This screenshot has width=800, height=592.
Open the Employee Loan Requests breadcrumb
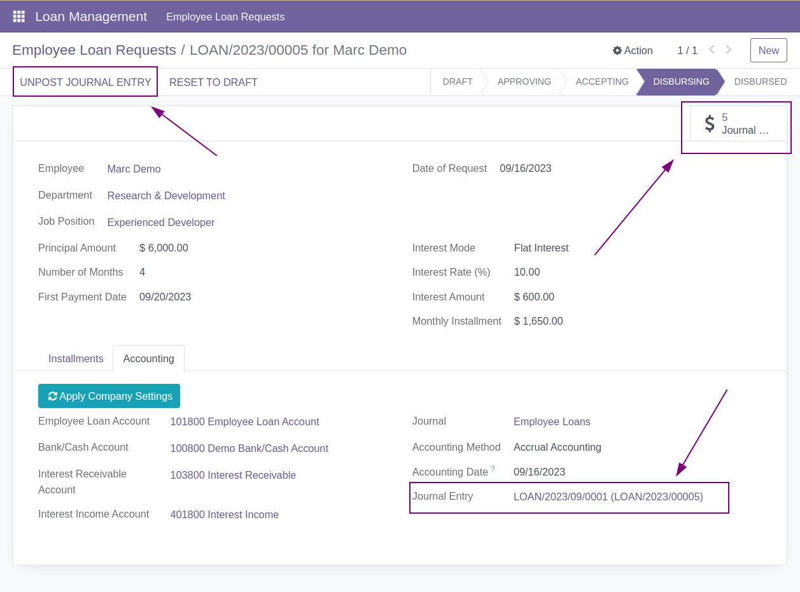94,50
